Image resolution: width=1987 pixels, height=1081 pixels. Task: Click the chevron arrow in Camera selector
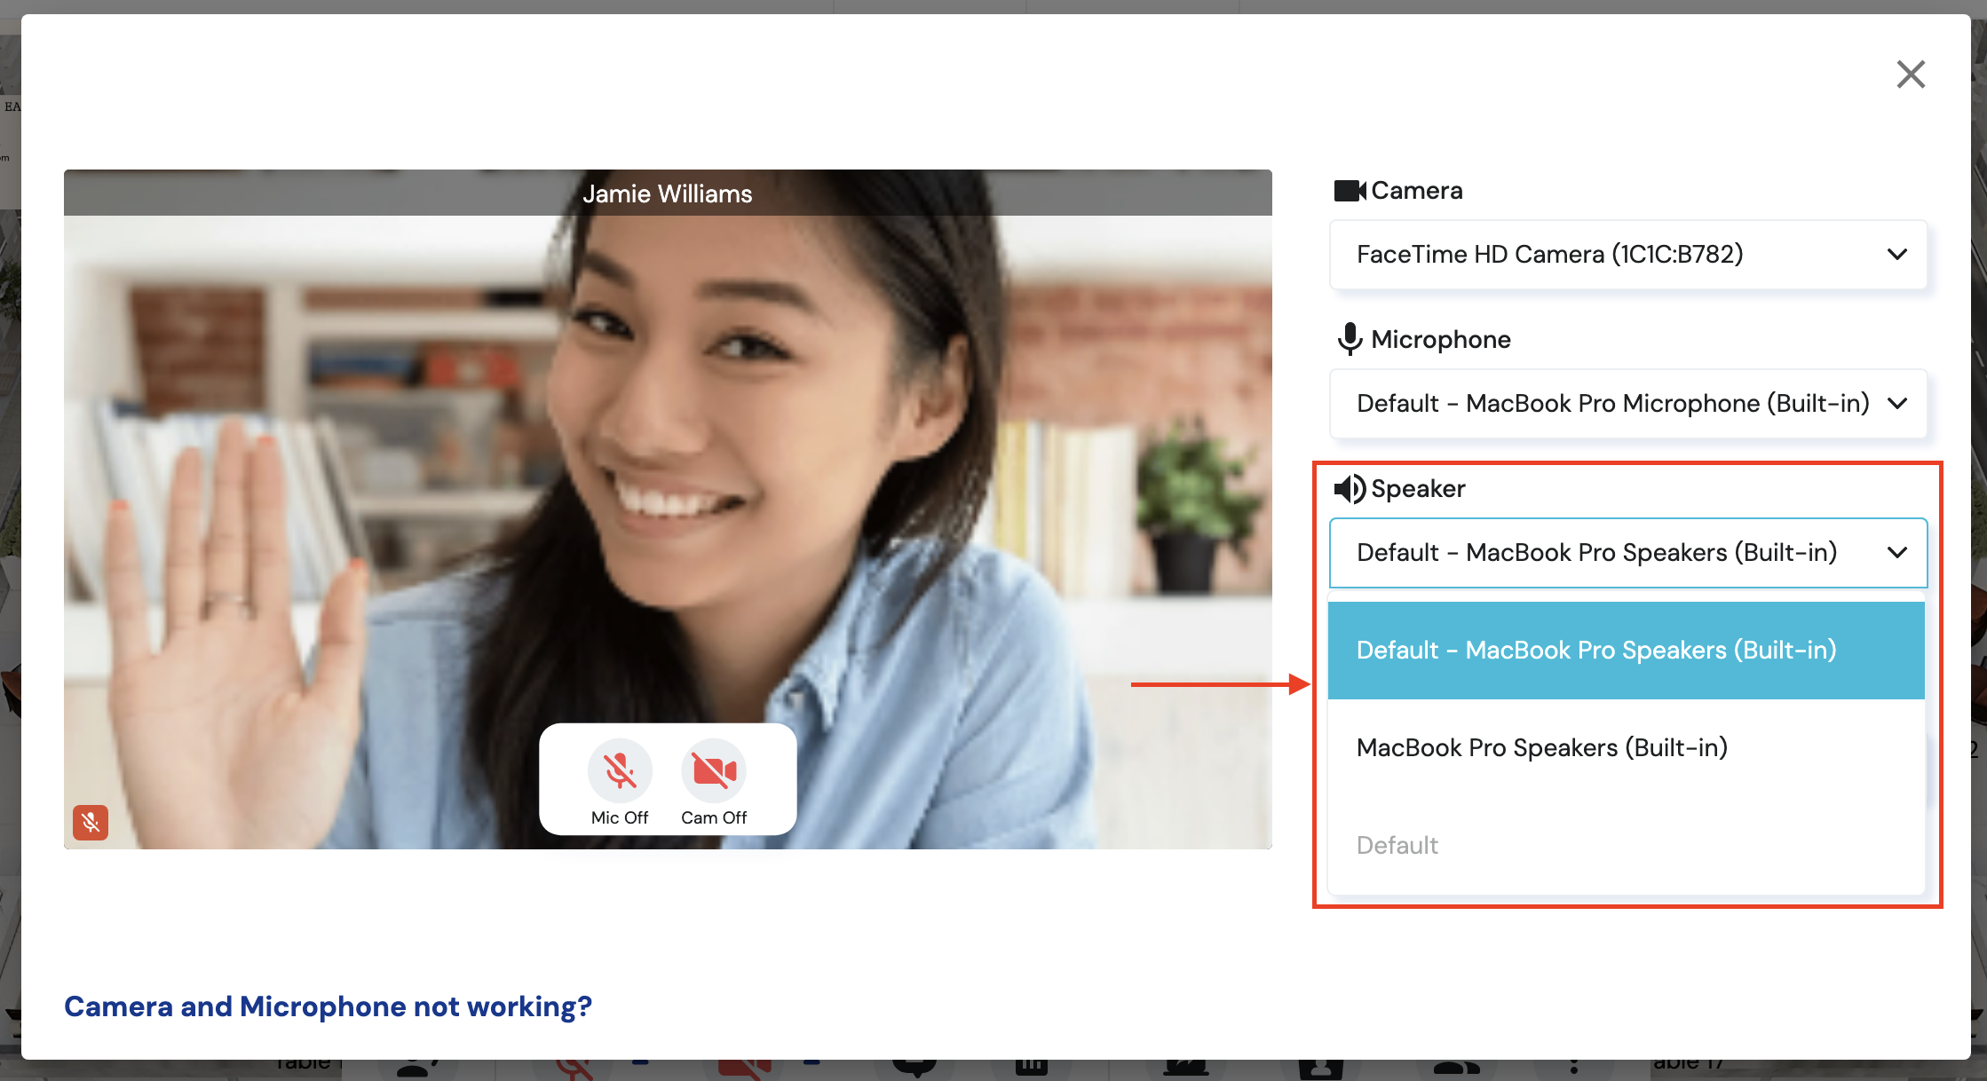click(1897, 255)
